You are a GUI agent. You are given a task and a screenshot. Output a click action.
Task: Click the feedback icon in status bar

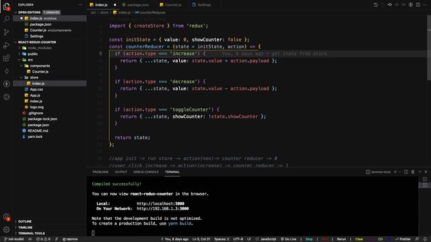pyautogui.click(x=417, y=239)
